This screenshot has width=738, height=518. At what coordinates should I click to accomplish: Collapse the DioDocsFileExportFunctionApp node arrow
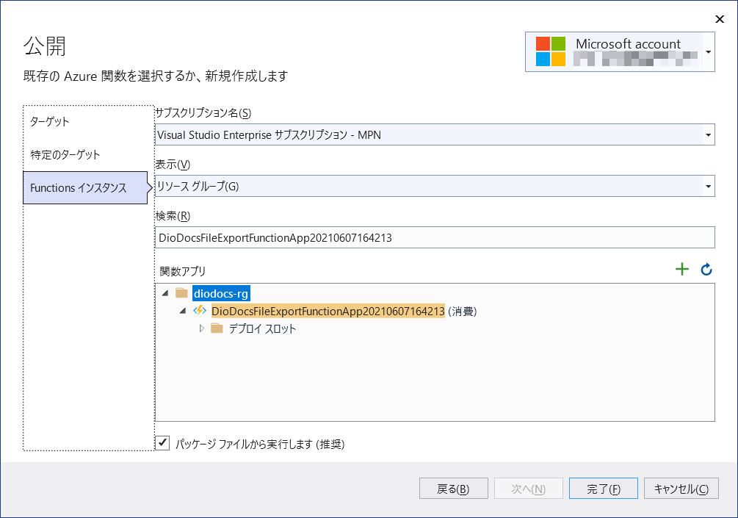[183, 311]
